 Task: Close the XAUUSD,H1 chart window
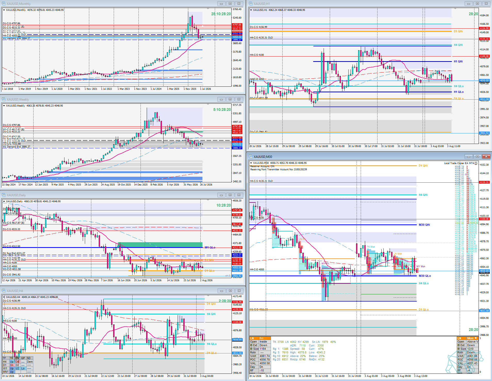click(486, 4)
